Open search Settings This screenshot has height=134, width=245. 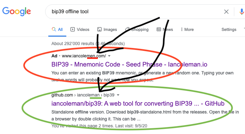click(x=229, y=30)
